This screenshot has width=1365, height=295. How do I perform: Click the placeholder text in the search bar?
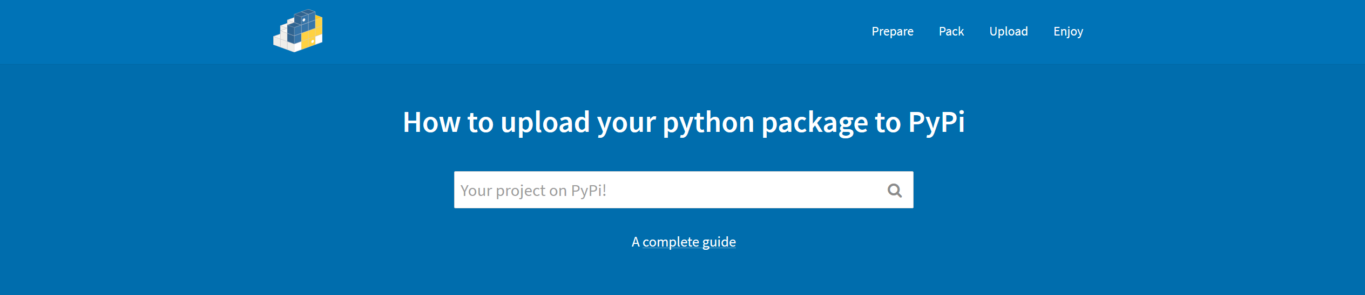533,191
